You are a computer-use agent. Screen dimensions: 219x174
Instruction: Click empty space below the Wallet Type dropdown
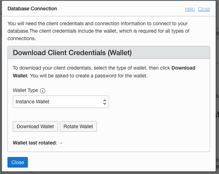click(61, 114)
